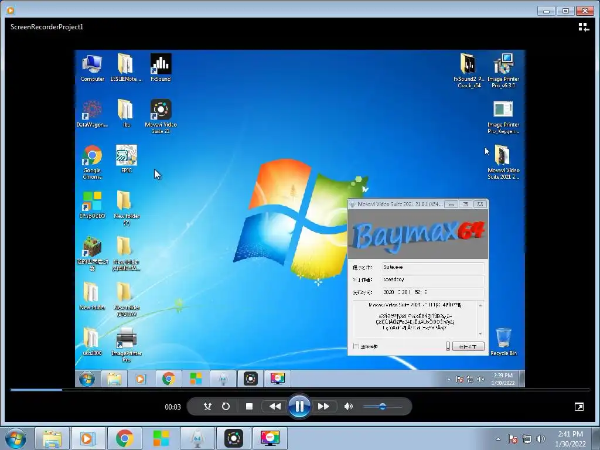This screenshot has height=450, width=600.
Task: View the video in full screen
Action: tap(579, 407)
